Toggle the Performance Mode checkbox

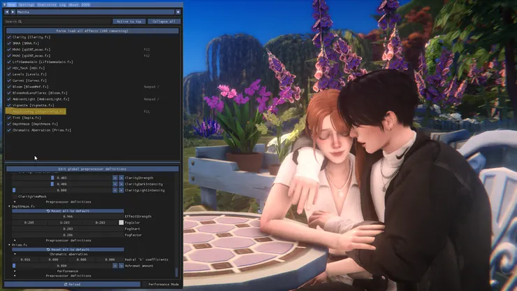[x=144, y=284]
